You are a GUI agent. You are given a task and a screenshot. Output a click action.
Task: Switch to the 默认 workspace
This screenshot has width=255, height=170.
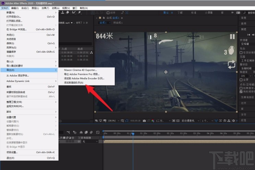pyautogui.click(x=166, y=13)
